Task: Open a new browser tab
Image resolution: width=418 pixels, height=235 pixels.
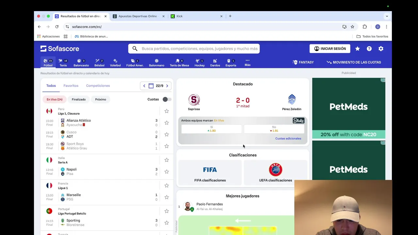Action: click(230, 16)
